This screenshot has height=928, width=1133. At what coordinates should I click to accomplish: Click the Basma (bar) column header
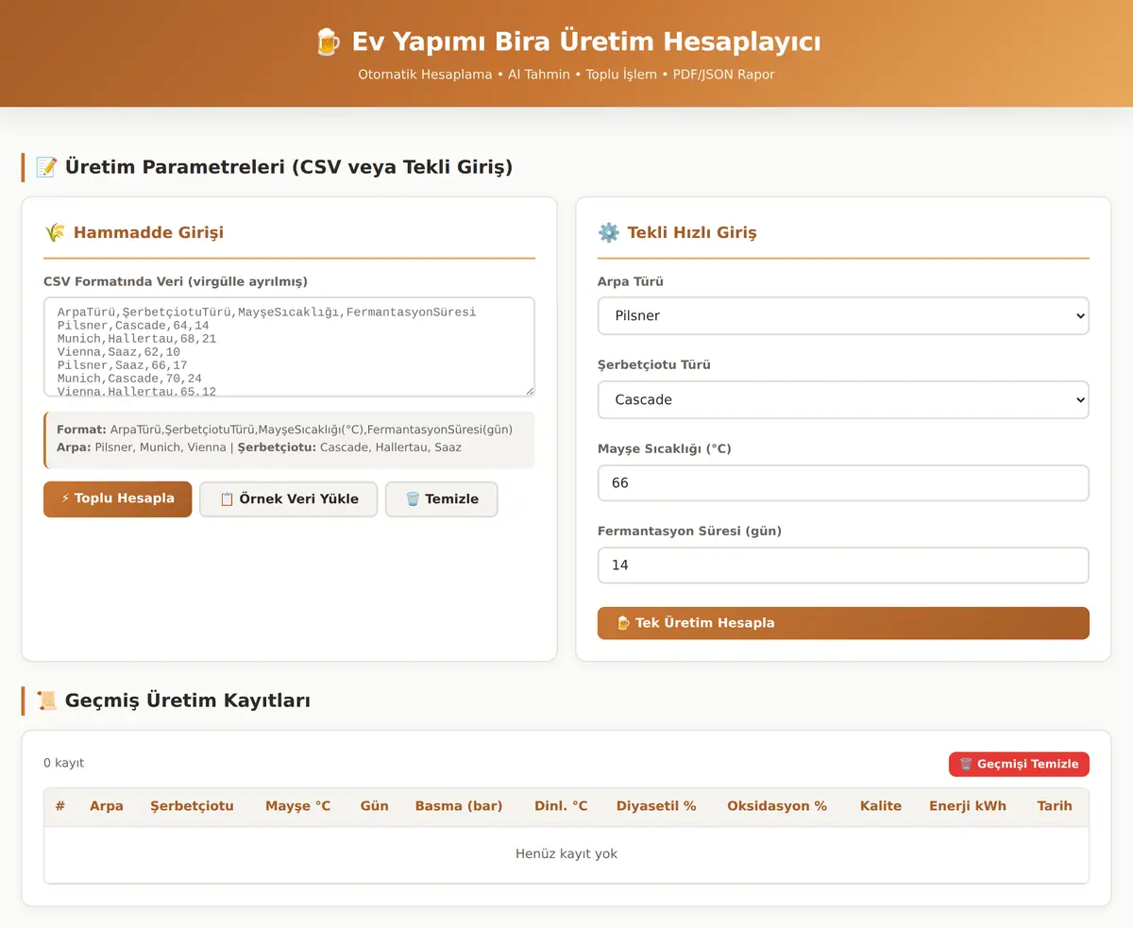coord(459,806)
